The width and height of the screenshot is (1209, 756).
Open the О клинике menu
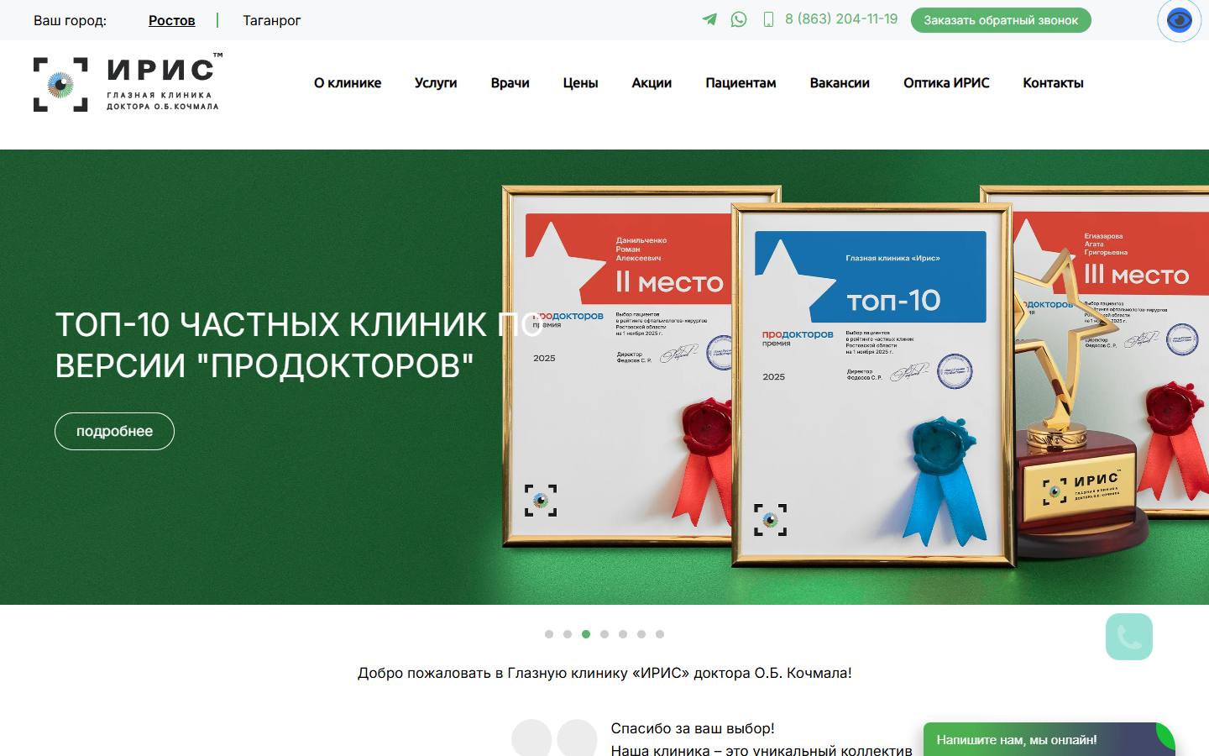[x=348, y=83]
